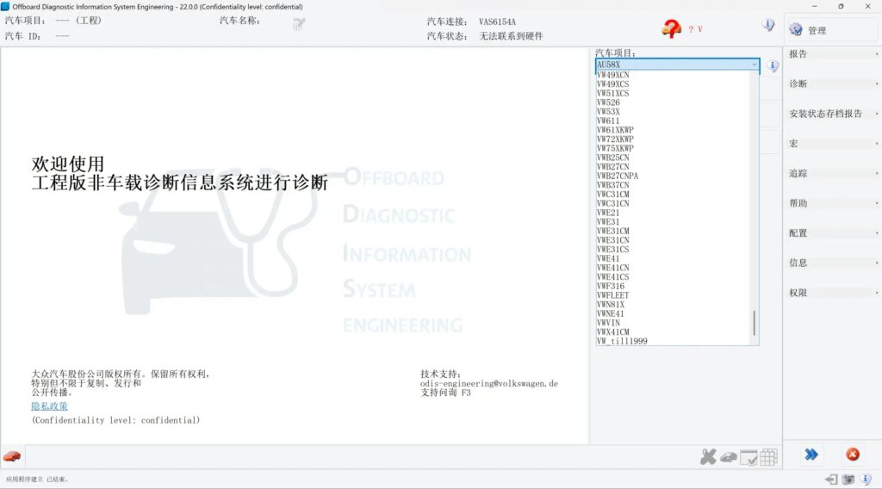Expand the 权限 section
Screen dimensions: 882x489
(833, 292)
